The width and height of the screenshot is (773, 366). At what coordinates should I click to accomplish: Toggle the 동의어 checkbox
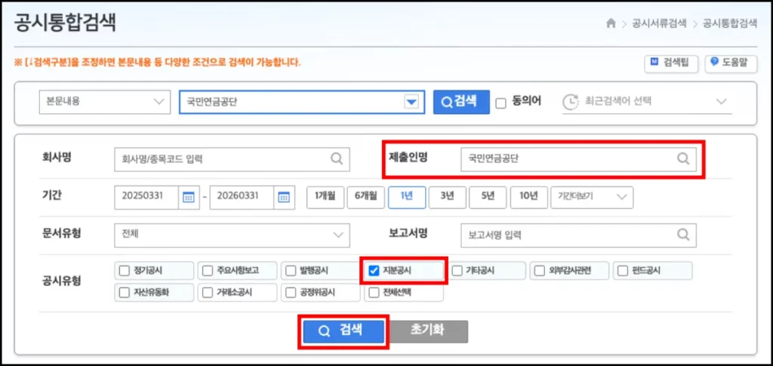(x=501, y=103)
